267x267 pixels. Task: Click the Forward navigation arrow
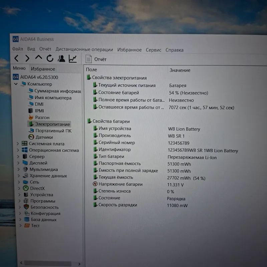point(27,58)
